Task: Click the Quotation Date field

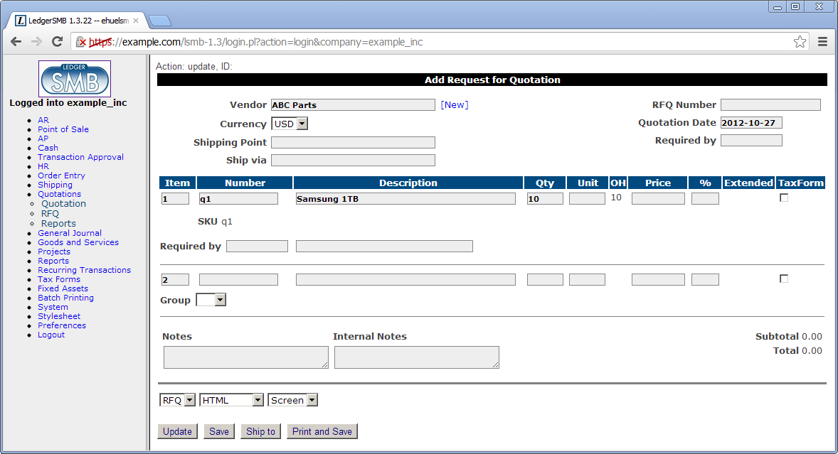Action: click(751, 123)
